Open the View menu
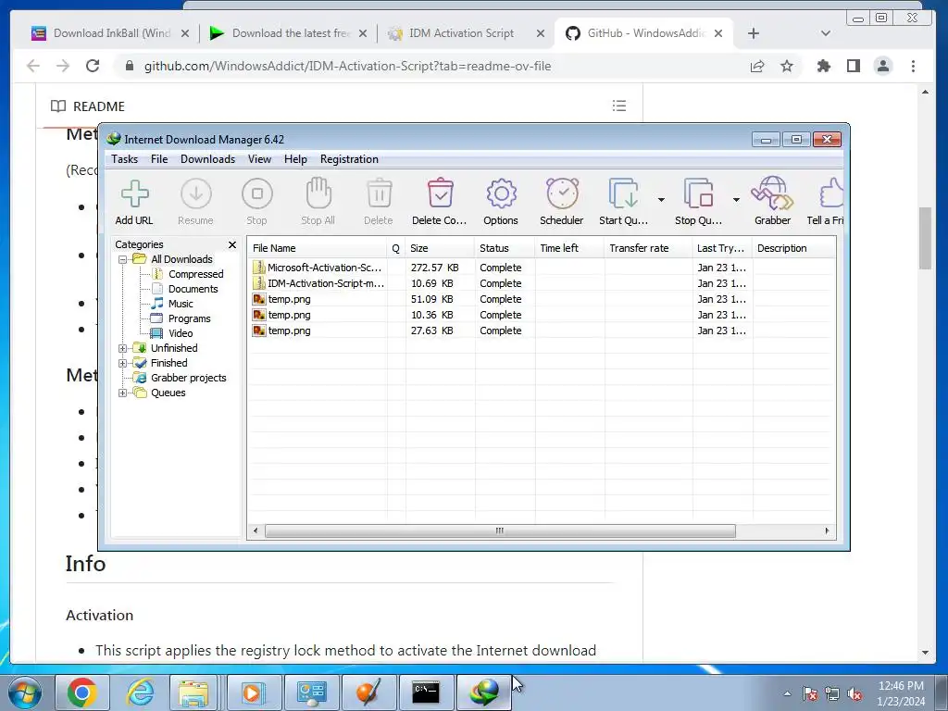This screenshot has width=948, height=711. tap(259, 159)
